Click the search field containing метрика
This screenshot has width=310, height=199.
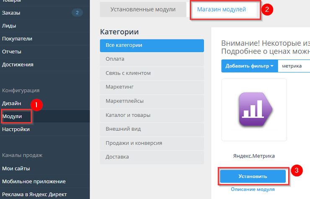pos(294,66)
